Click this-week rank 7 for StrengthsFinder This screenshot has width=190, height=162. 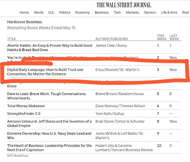pyautogui.click(x=158, y=114)
